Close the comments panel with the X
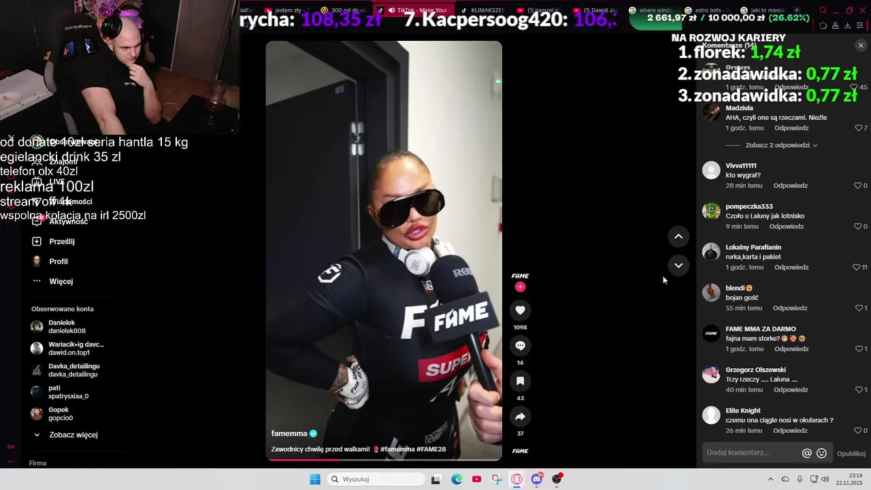This screenshot has height=490, width=871. [861, 46]
